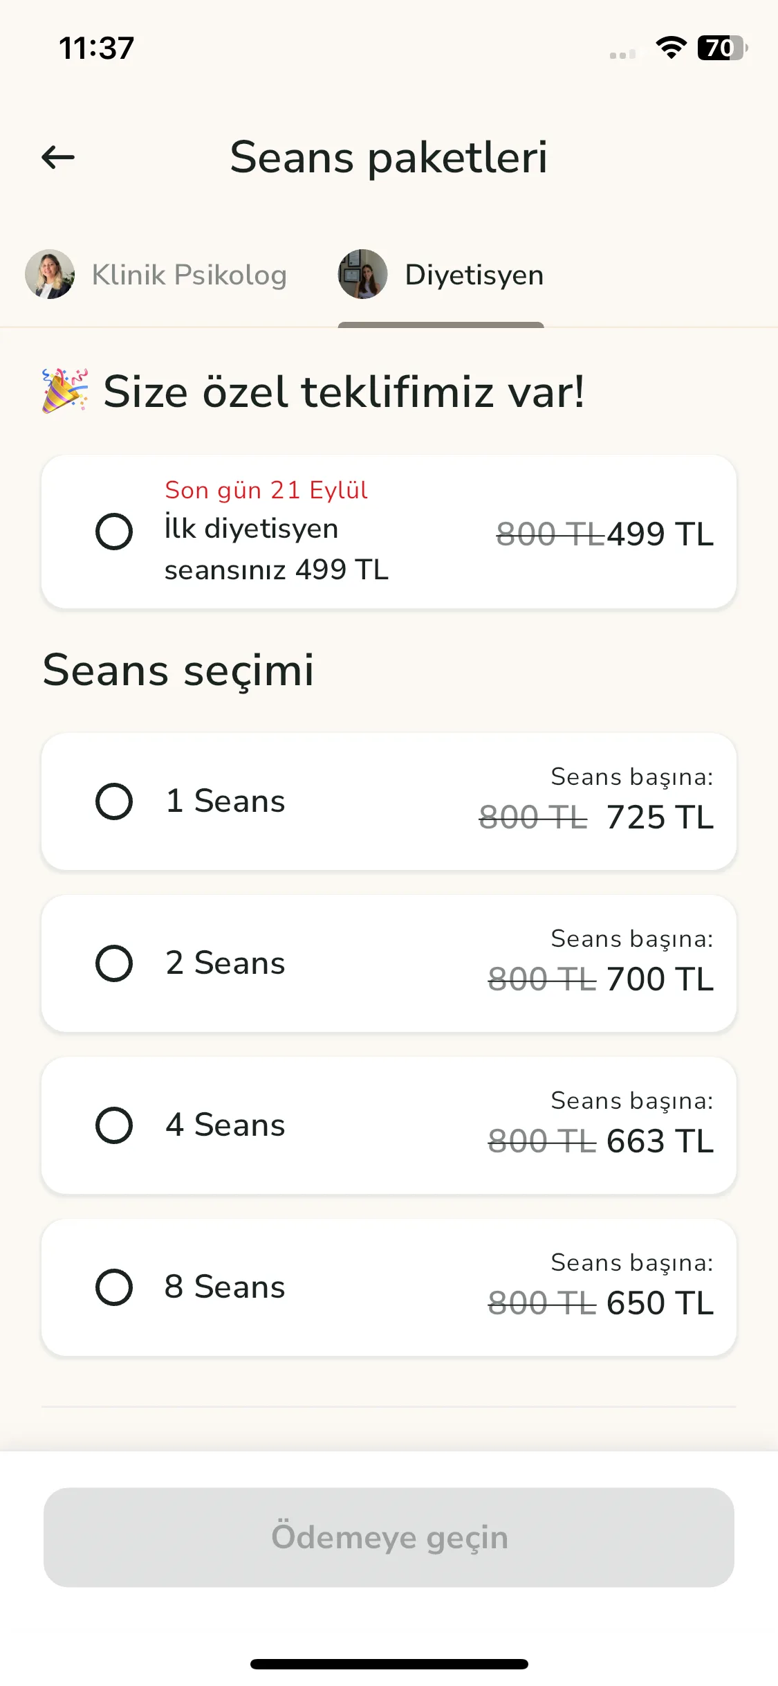Tap the back arrow icon

click(58, 158)
